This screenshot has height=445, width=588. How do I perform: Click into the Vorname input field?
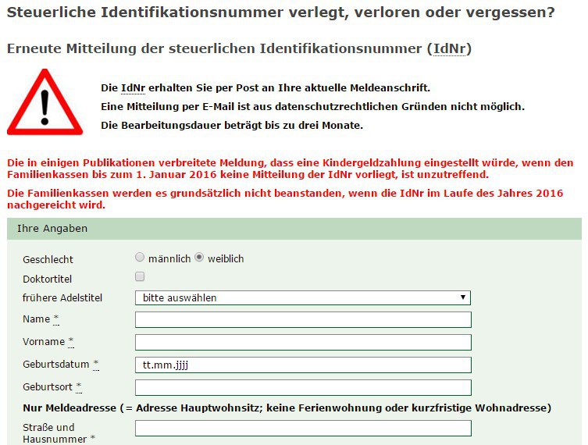click(303, 342)
